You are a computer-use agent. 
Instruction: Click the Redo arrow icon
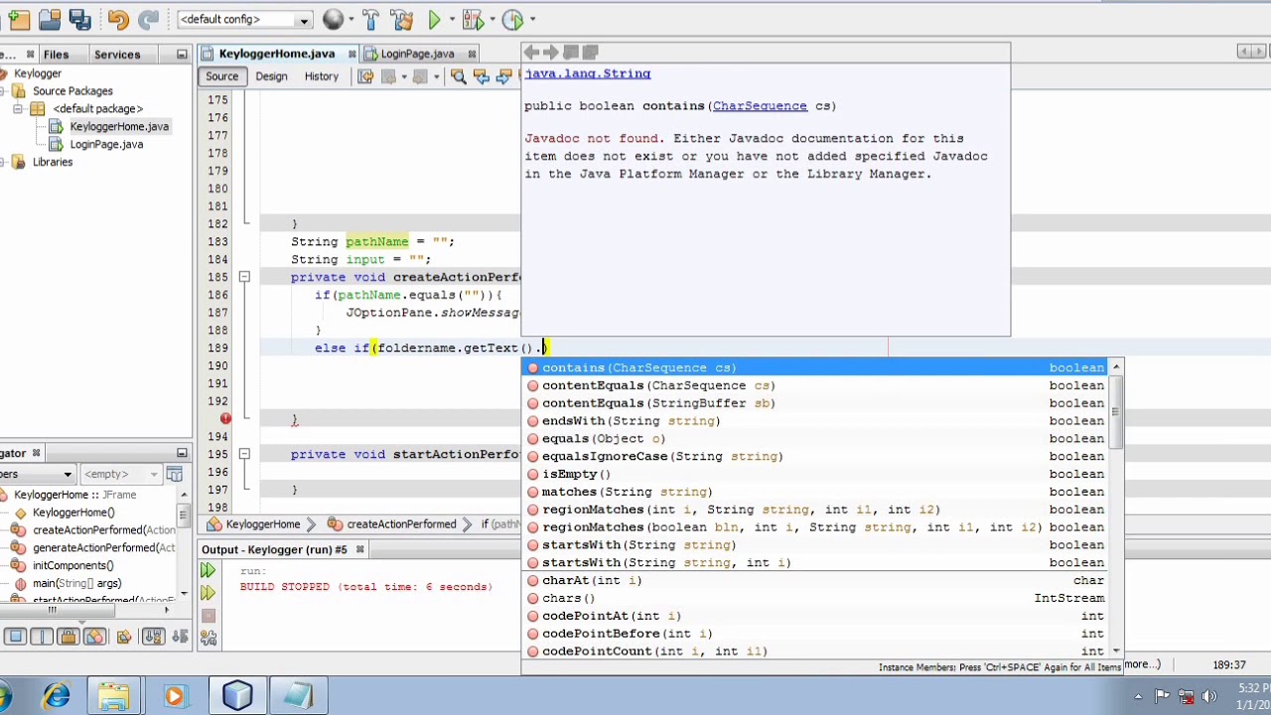148,19
